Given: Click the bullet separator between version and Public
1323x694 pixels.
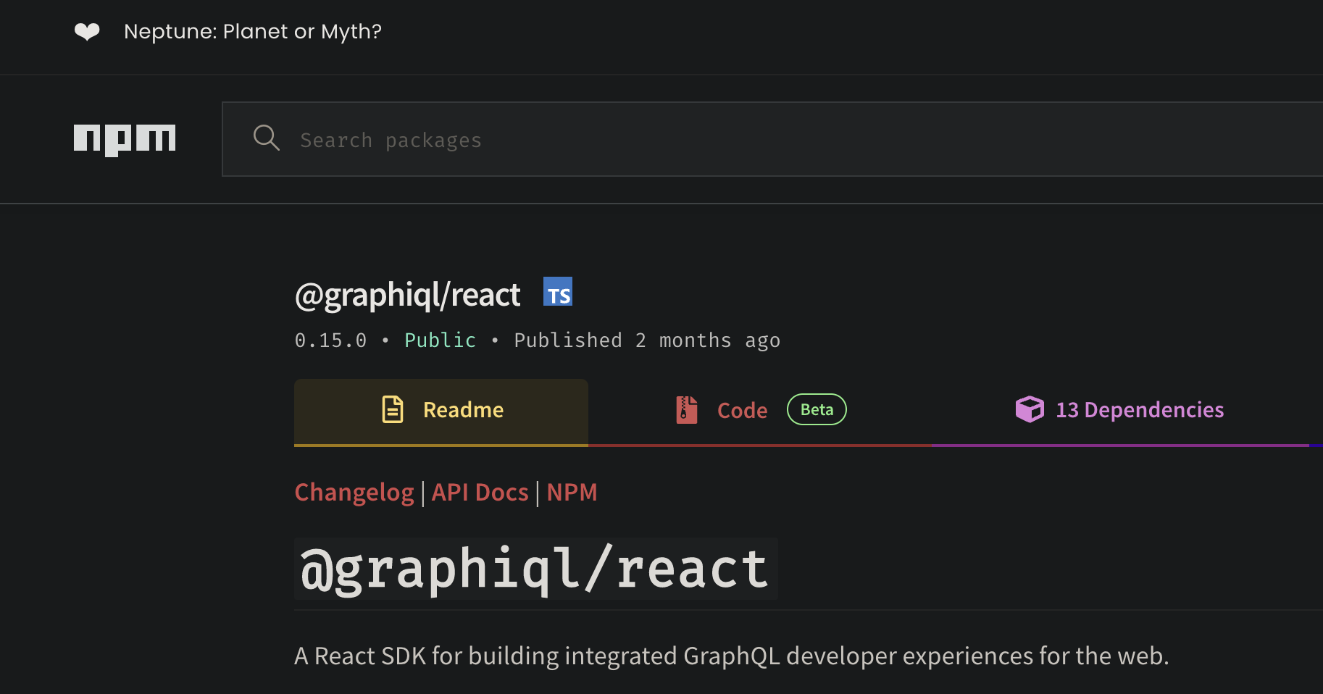Looking at the screenshot, I should point(385,340).
